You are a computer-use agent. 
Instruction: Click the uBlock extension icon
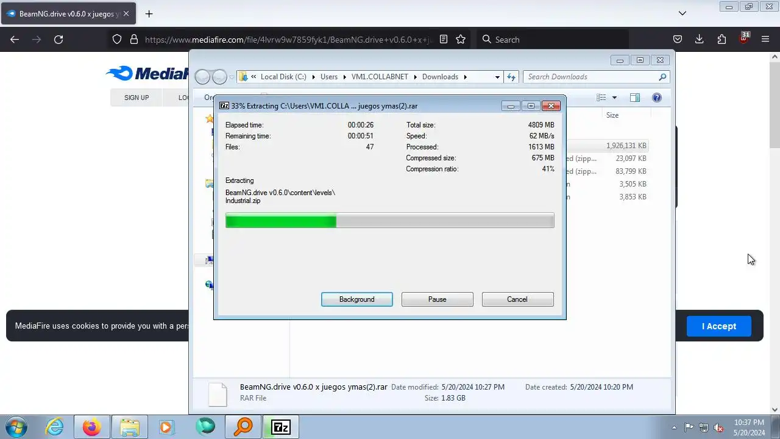pyautogui.click(x=744, y=38)
